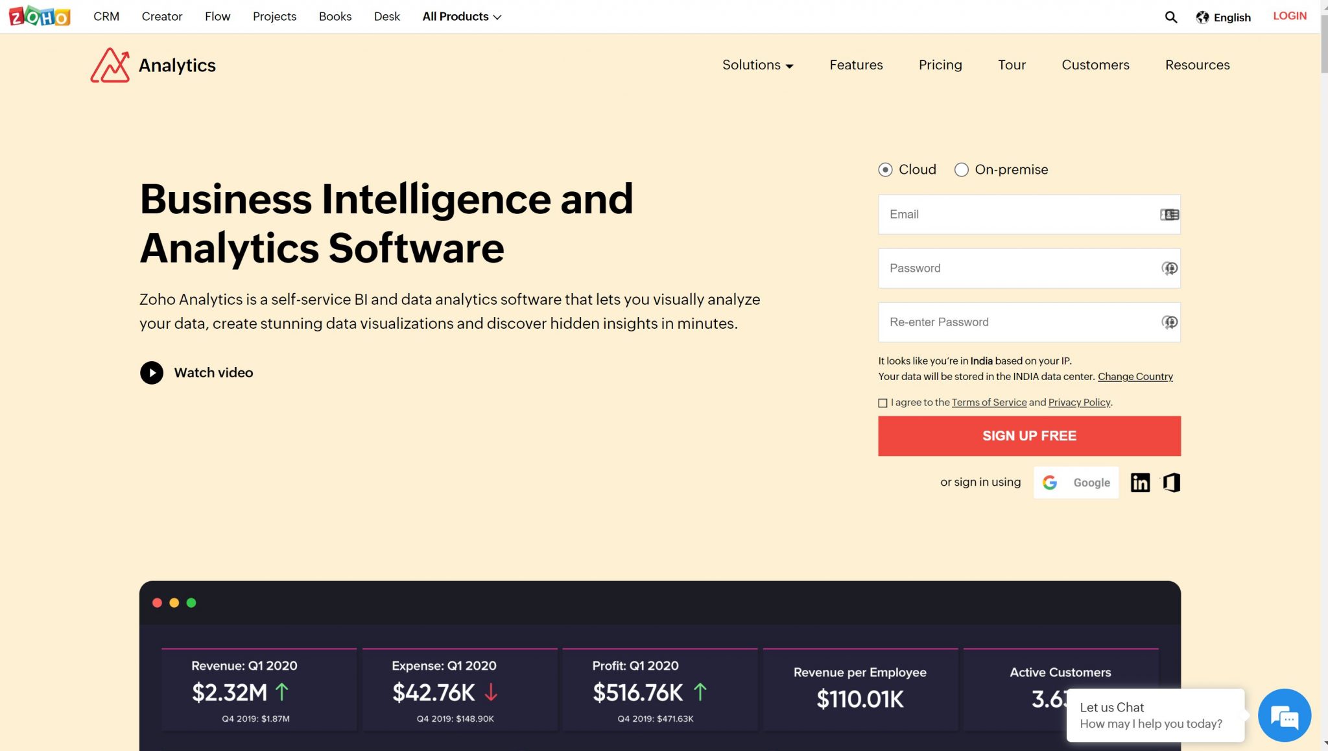Open the Privacy Policy link

coord(1079,403)
